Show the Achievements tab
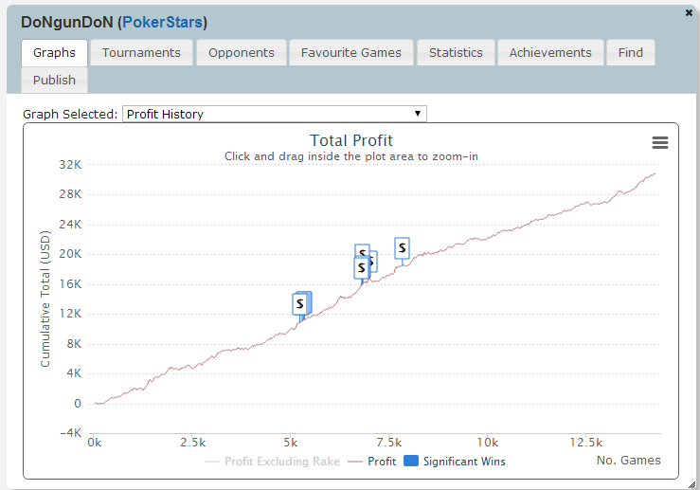This screenshot has width=700, height=490. point(550,53)
